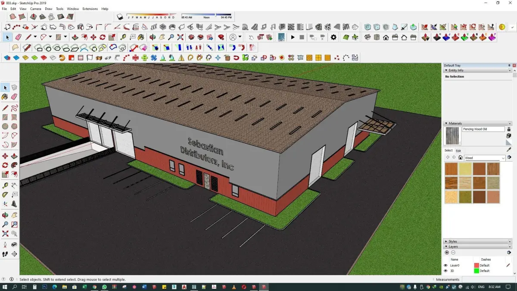The image size is (517, 291).
Task: Select the Rotate tool in top toolbar
Action: pyautogui.click(x=103, y=37)
